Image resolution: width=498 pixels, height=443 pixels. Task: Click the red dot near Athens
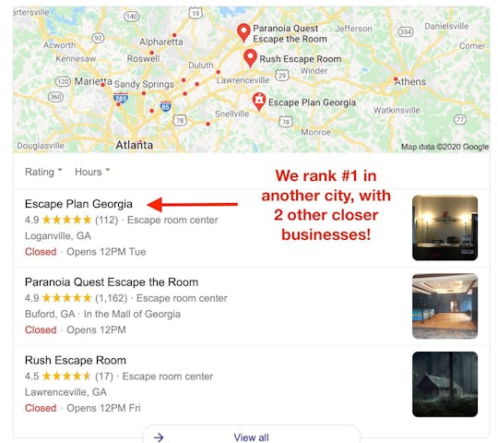(x=396, y=78)
